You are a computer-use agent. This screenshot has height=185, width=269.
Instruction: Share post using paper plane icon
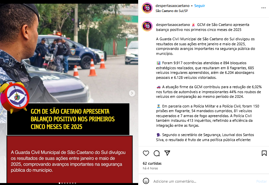[167, 153]
